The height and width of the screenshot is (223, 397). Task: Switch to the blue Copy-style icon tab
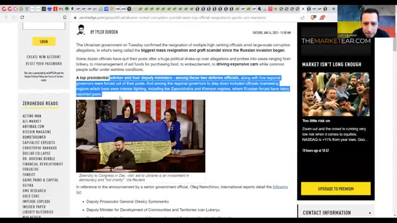106,9
